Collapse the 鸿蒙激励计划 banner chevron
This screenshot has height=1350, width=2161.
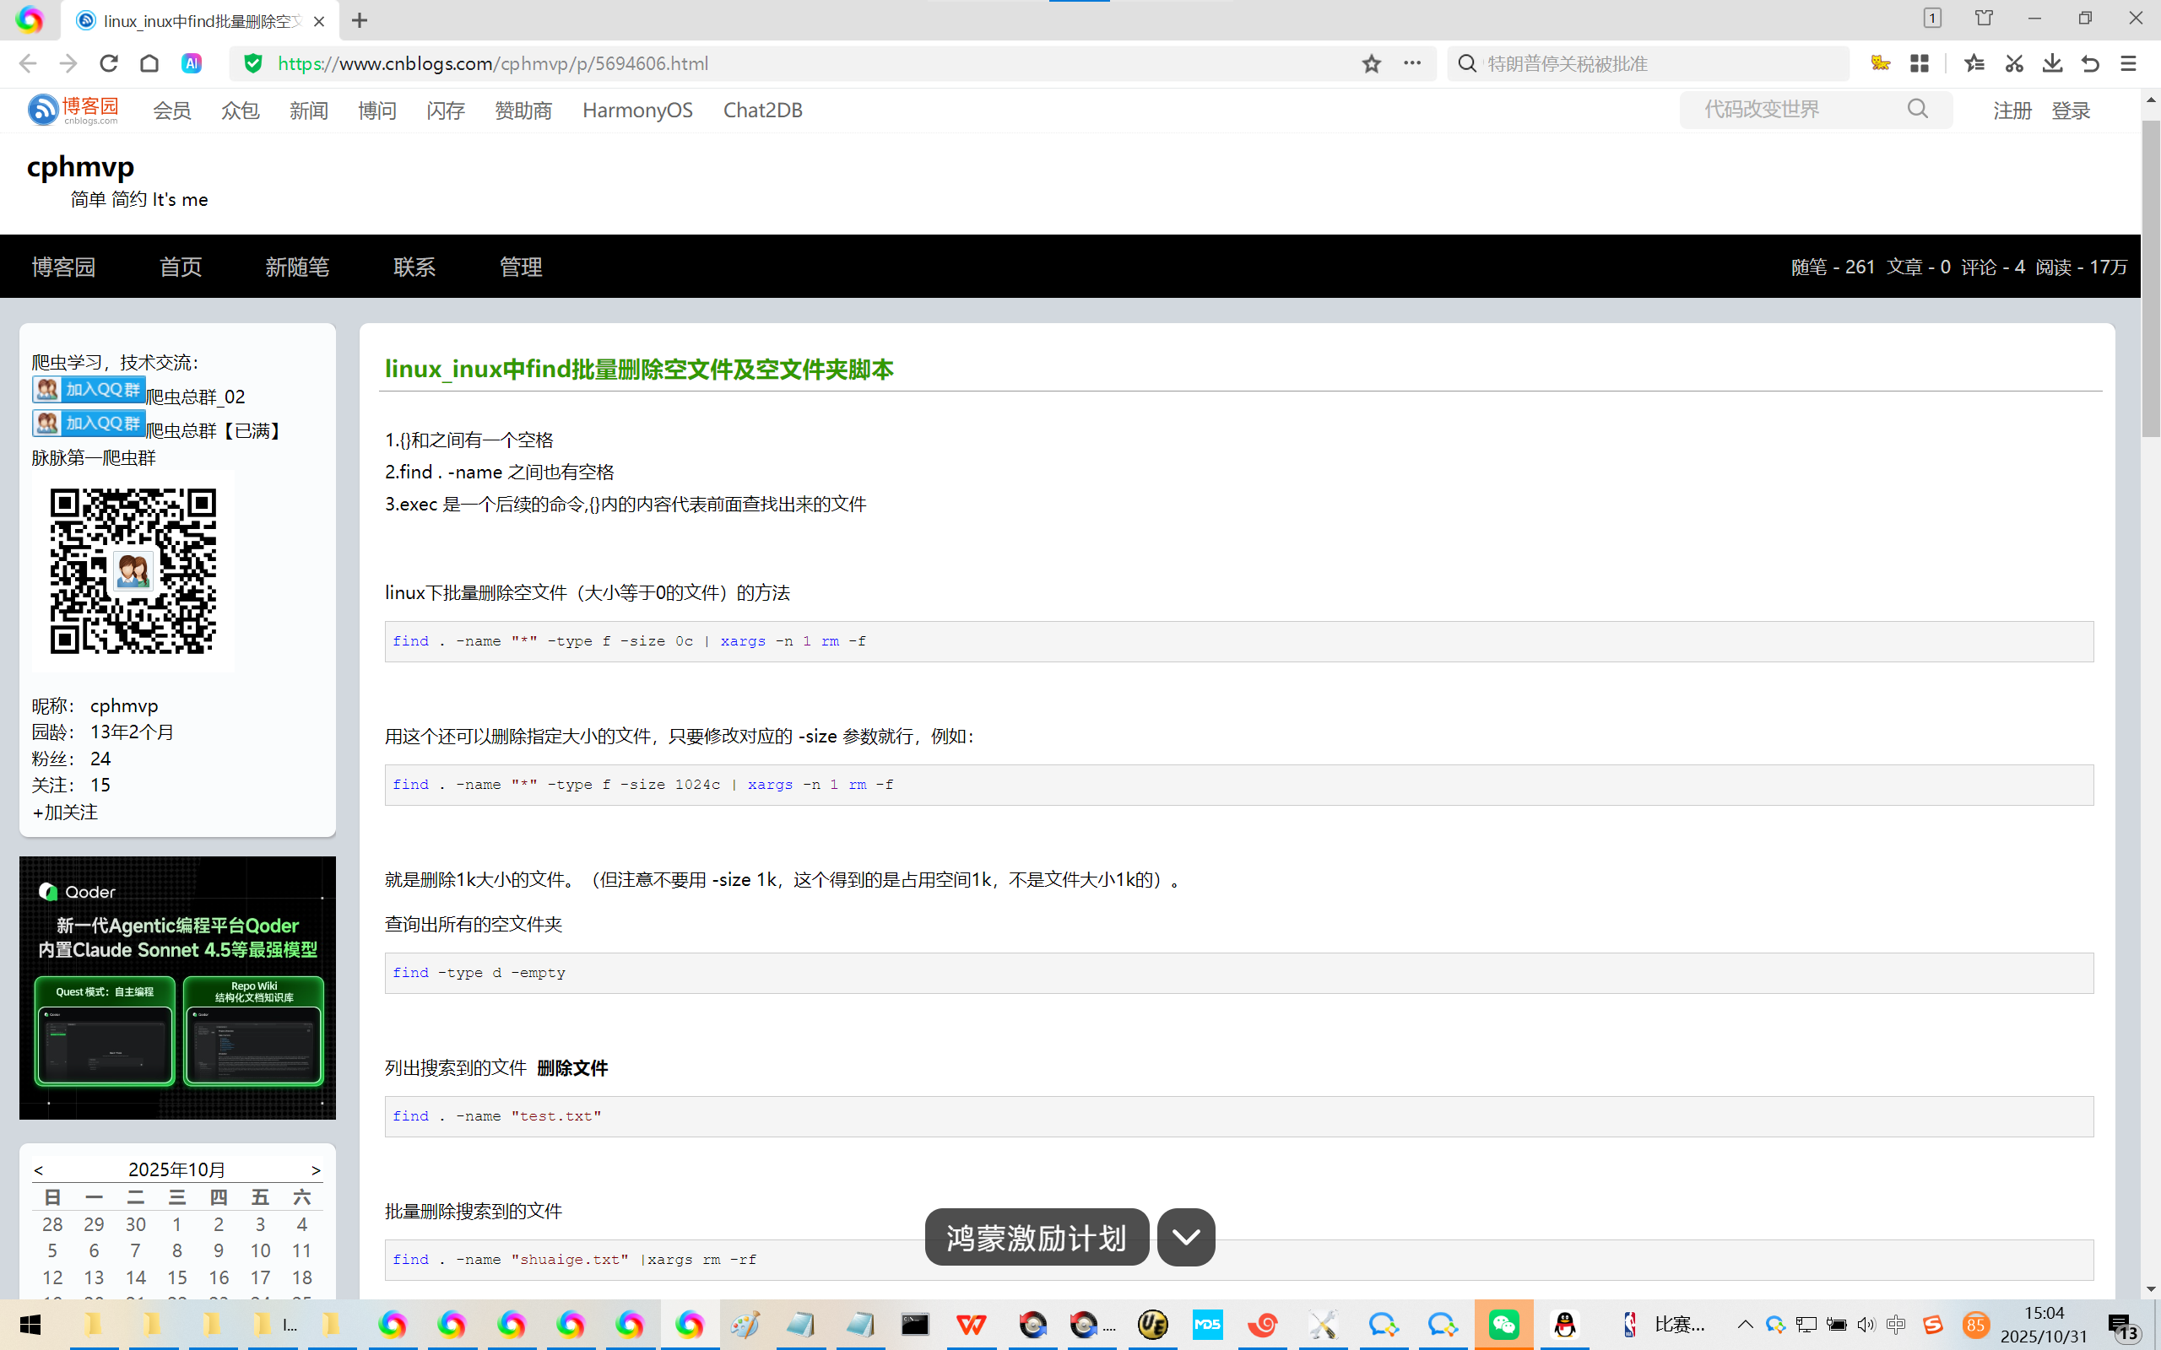point(1185,1237)
